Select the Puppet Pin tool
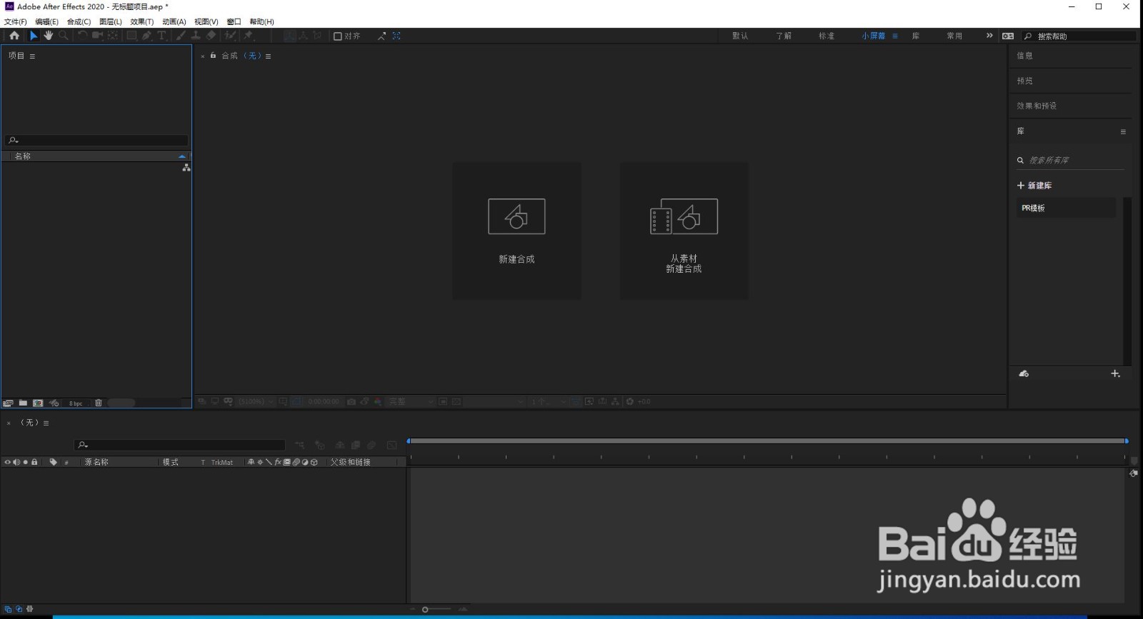Viewport: 1143px width, 619px height. [x=249, y=35]
